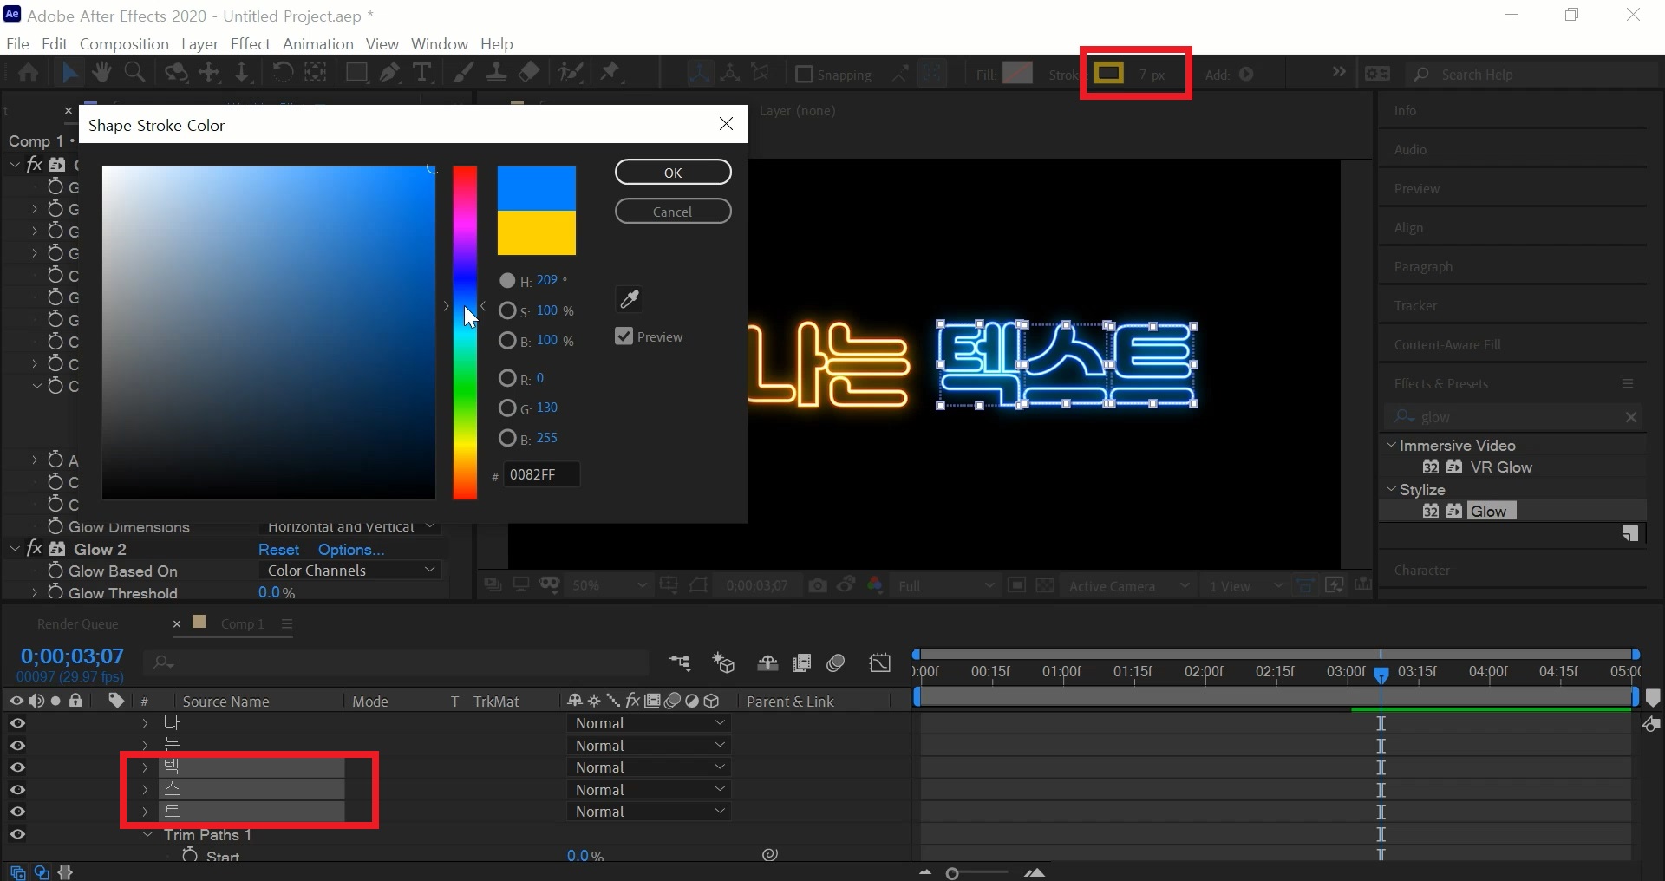Image resolution: width=1665 pixels, height=881 pixels.
Task: Enable Motion Blur switch in timeline header
Action: coord(835,663)
